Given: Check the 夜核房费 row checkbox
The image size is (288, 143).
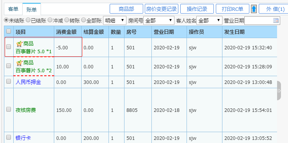Looking at the screenshot, I should (9, 110).
